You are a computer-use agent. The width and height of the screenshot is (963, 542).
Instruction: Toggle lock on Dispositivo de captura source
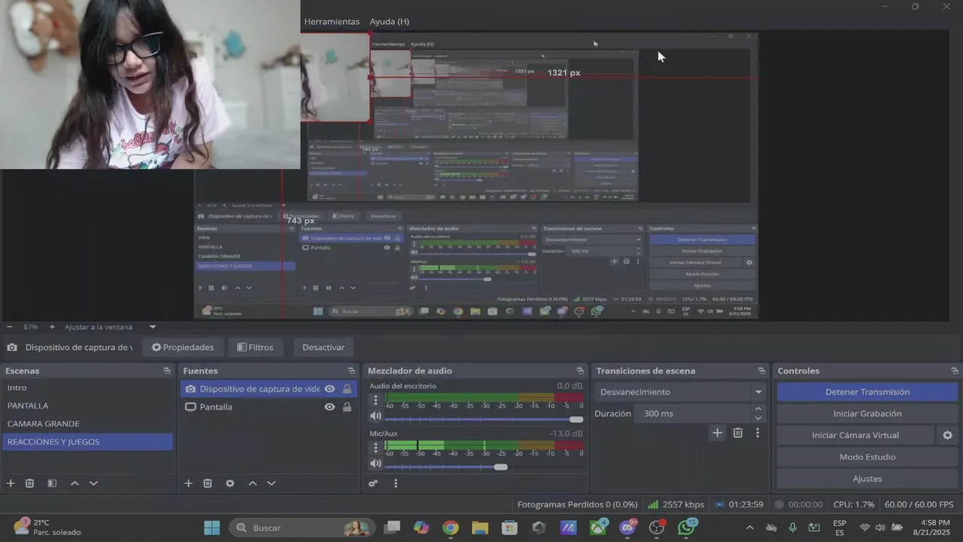point(347,389)
